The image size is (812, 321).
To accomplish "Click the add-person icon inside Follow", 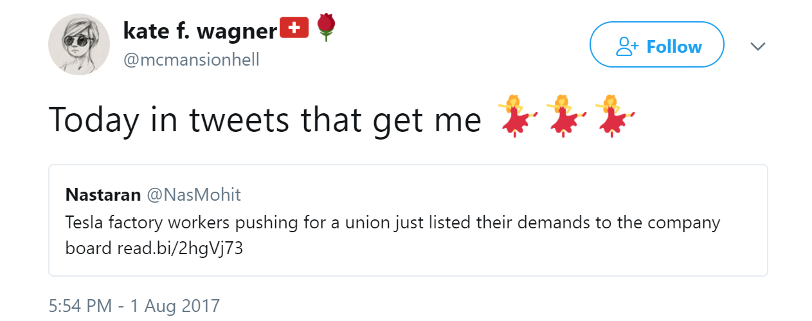I will (x=627, y=46).
